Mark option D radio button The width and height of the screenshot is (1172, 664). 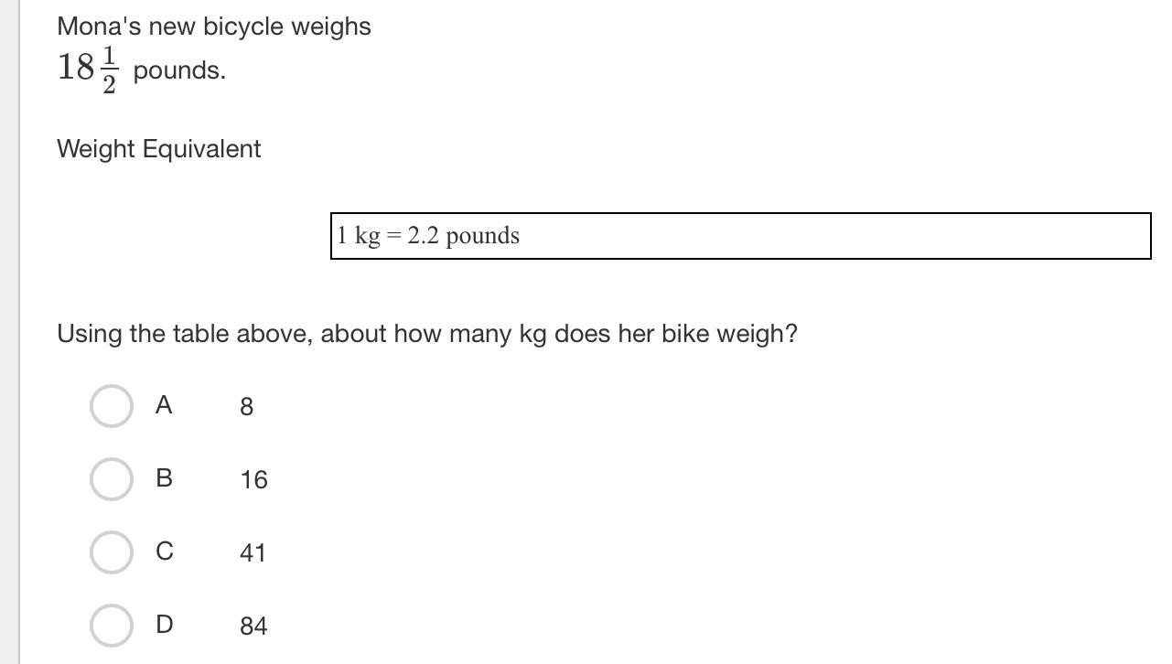[112, 626]
